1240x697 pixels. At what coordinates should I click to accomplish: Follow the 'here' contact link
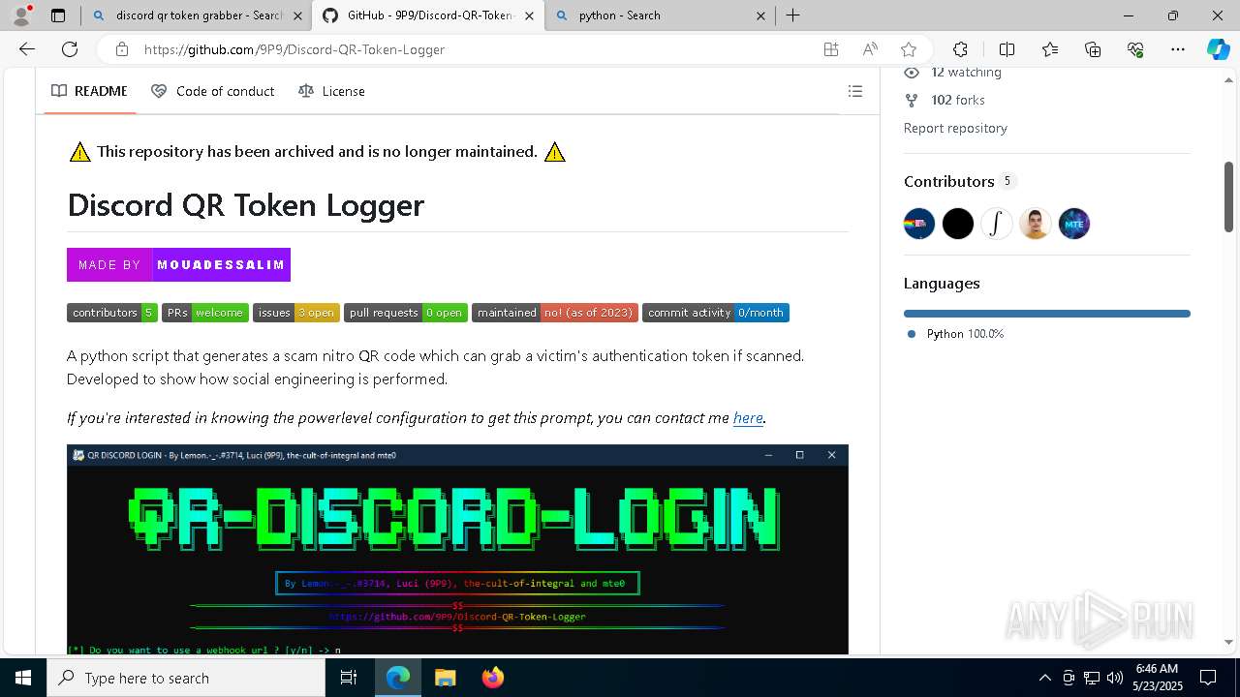pyautogui.click(x=748, y=418)
